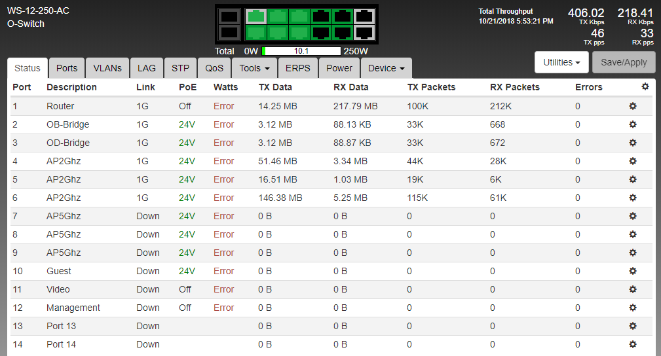The width and height of the screenshot is (661, 356).
Task: Click gear icon for Video port row
Action: coord(633,289)
